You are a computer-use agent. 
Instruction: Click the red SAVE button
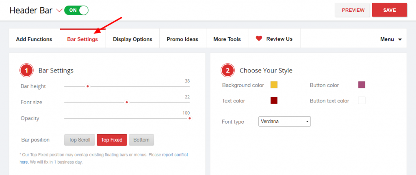390,10
